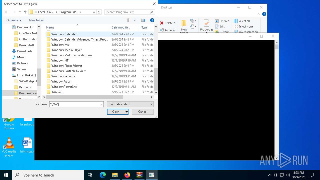The height and width of the screenshot is (180, 320).
Task: Select Documents in navigation pane
Action: pyautogui.click(x=25, y=27)
